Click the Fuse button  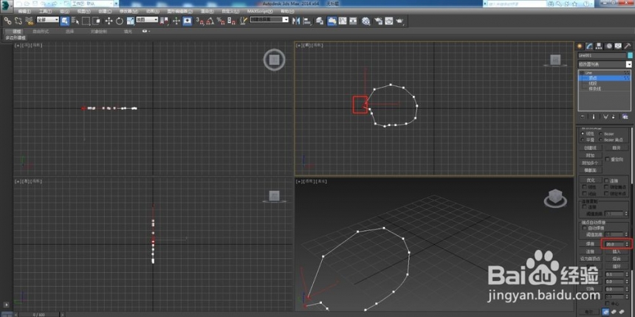coord(617,259)
